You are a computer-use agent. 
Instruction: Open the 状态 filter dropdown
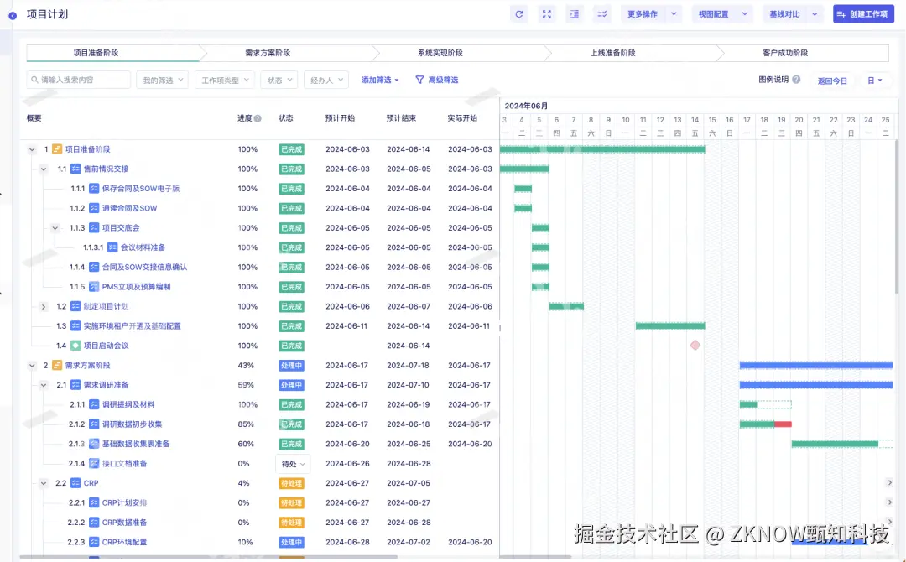(x=279, y=80)
